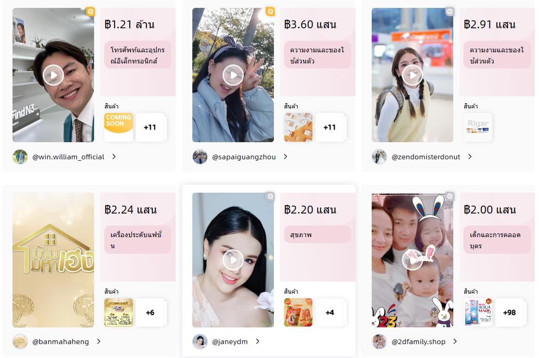Play the @zendomisterdonut video
Image resolution: width=539 pixels, height=358 pixels.
click(412, 75)
